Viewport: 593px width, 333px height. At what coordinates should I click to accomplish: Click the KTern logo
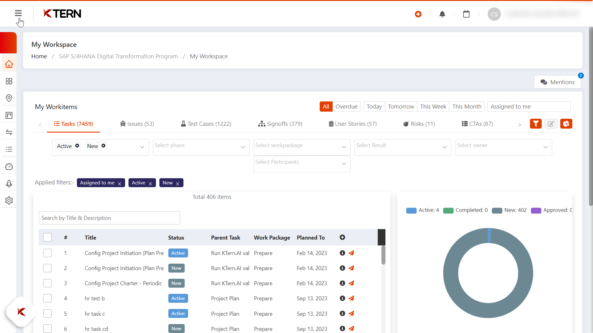point(62,14)
